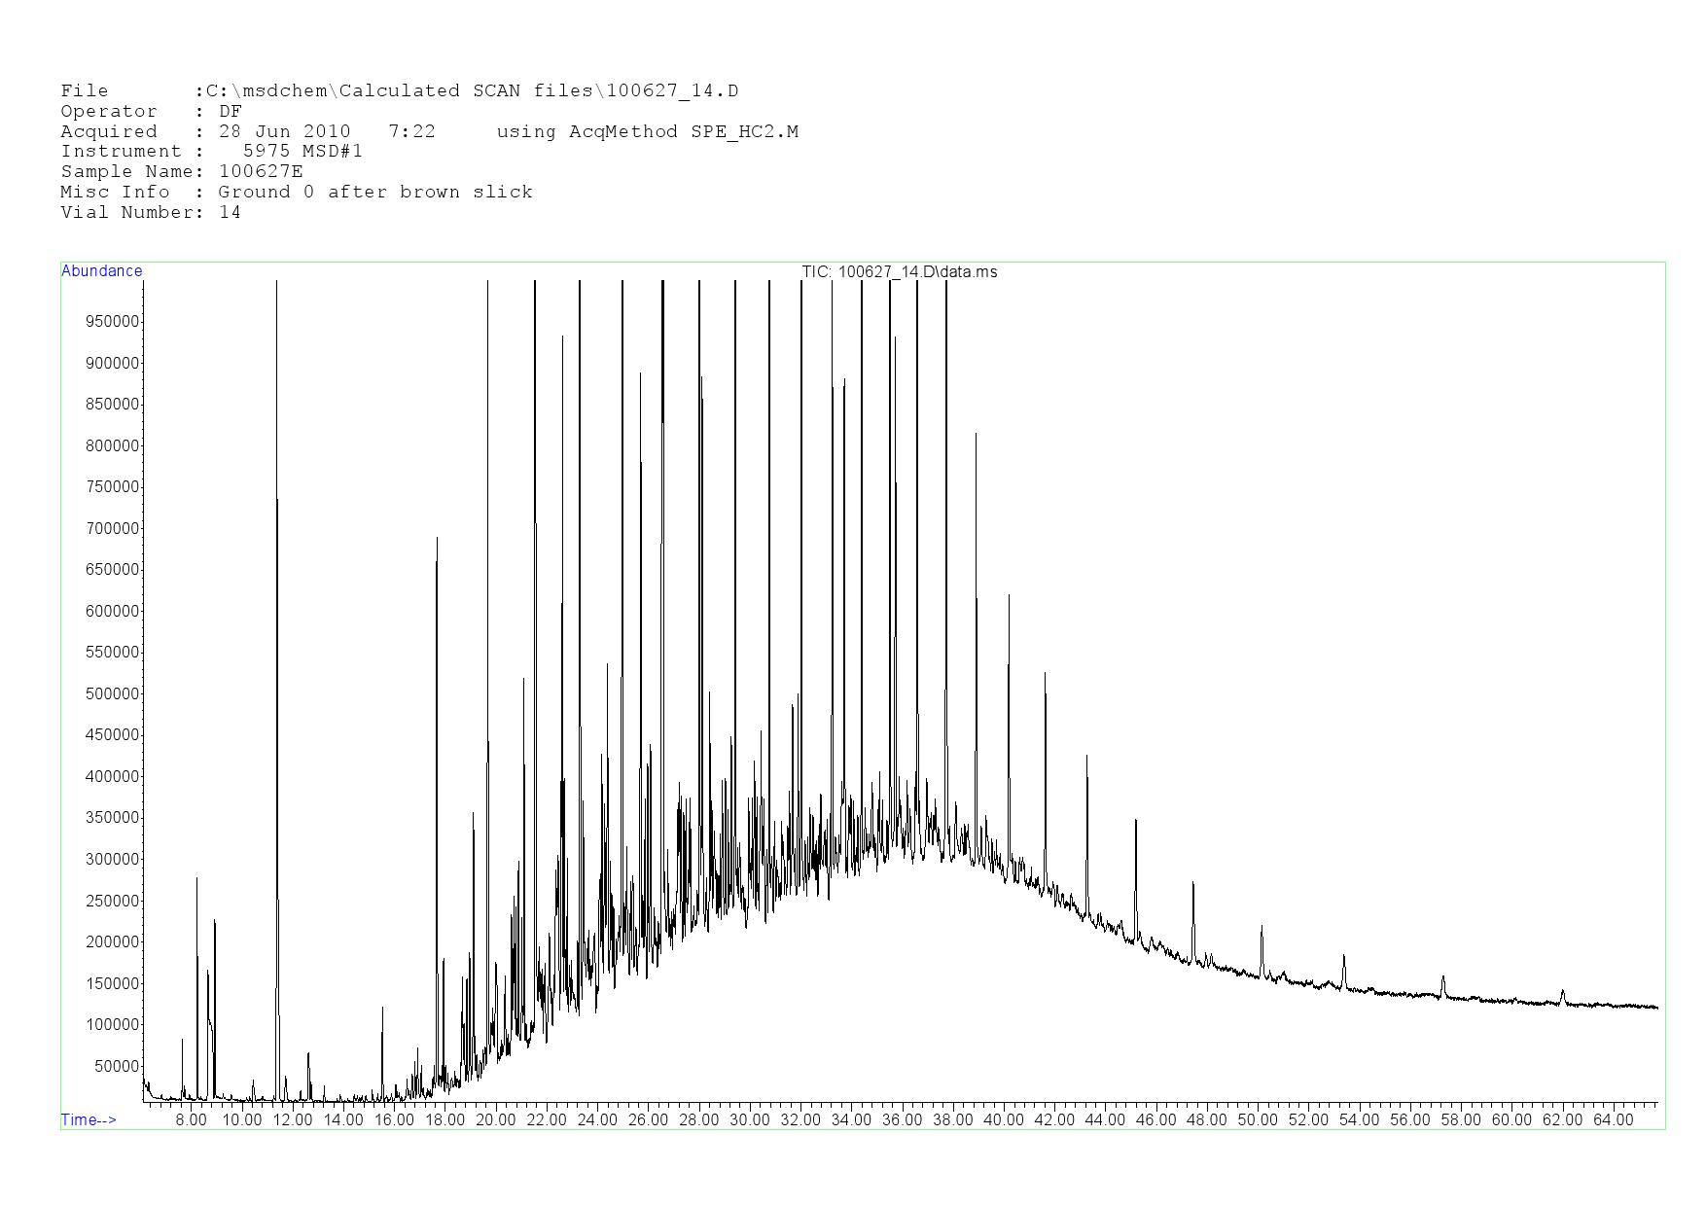This screenshot has height=1206, width=1706.
Task: Click the acquired date 28 Jun 2010
Action: [284, 131]
